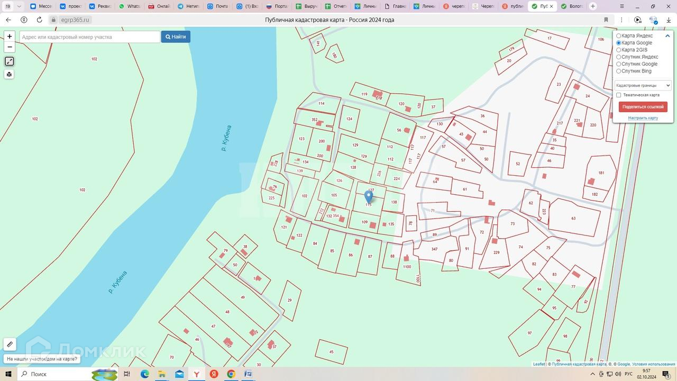Open Yandex browser from the taskbar
This screenshot has width=677, height=381.
[x=196, y=374]
